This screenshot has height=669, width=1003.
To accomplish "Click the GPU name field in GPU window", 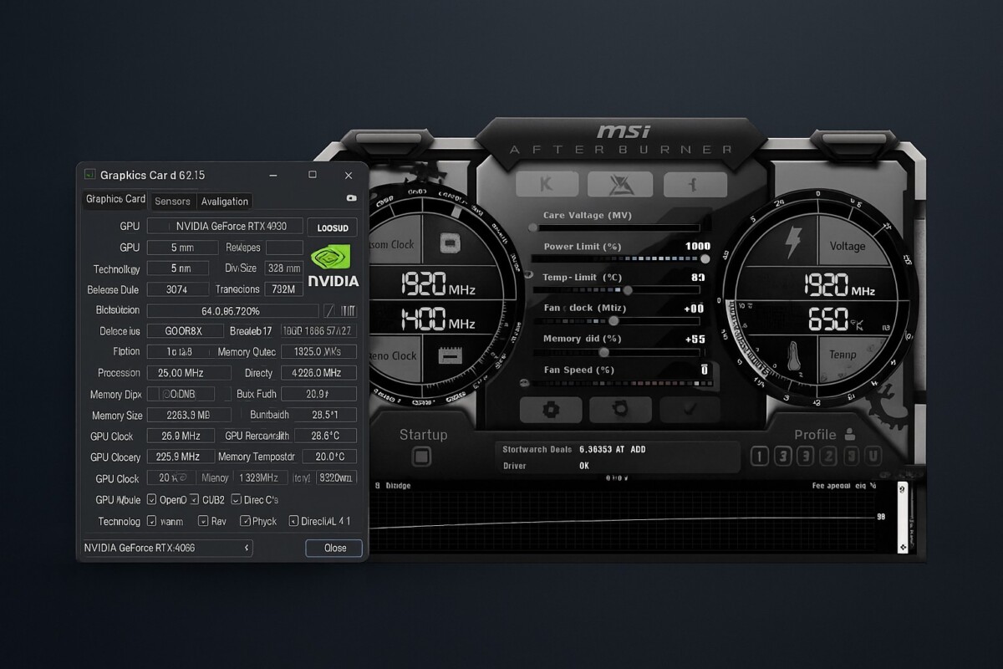I will [225, 226].
